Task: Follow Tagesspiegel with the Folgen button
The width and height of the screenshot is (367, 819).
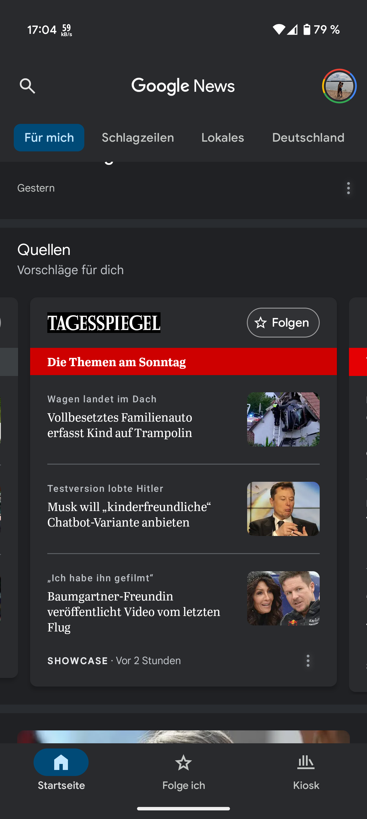Action: click(283, 322)
